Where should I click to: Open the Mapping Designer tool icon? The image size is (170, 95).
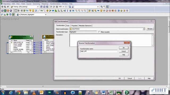pyautogui.click(x=13, y=15)
